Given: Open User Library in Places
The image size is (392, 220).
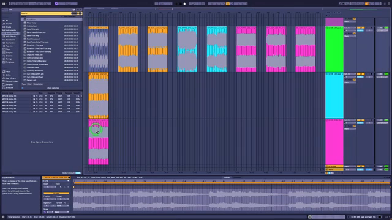Looking at the screenshot, I should (10, 78).
